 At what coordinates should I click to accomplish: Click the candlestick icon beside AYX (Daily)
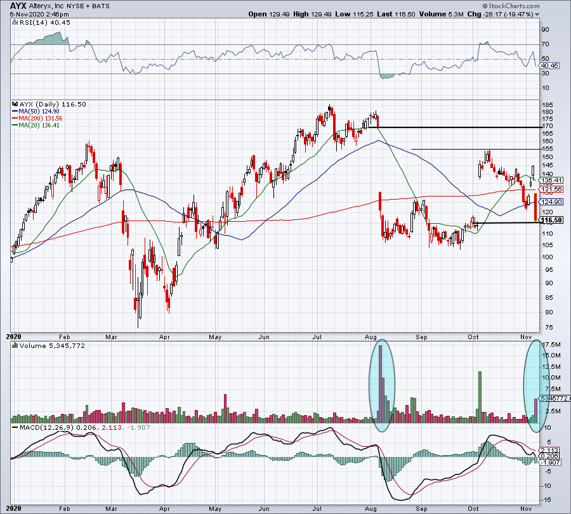point(15,104)
